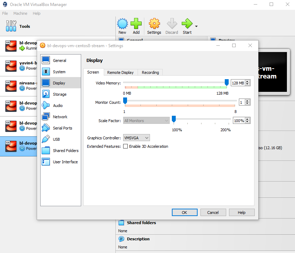This screenshot has height=253, width=295.
Task: Click the Scale Factor 100% field
Action: pos(239,121)
